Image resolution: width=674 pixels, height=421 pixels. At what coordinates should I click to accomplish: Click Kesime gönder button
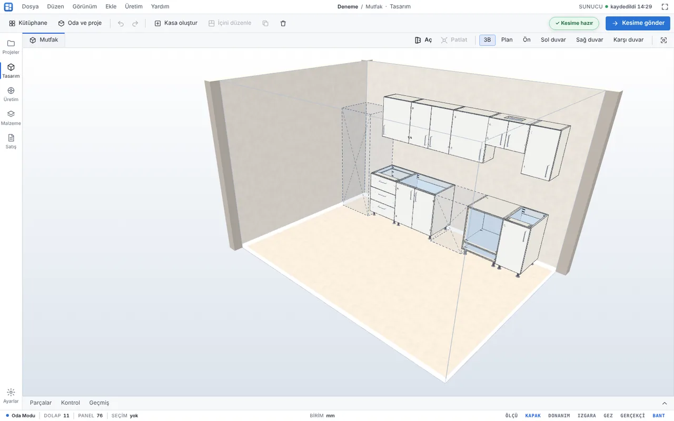pos(638,23)
